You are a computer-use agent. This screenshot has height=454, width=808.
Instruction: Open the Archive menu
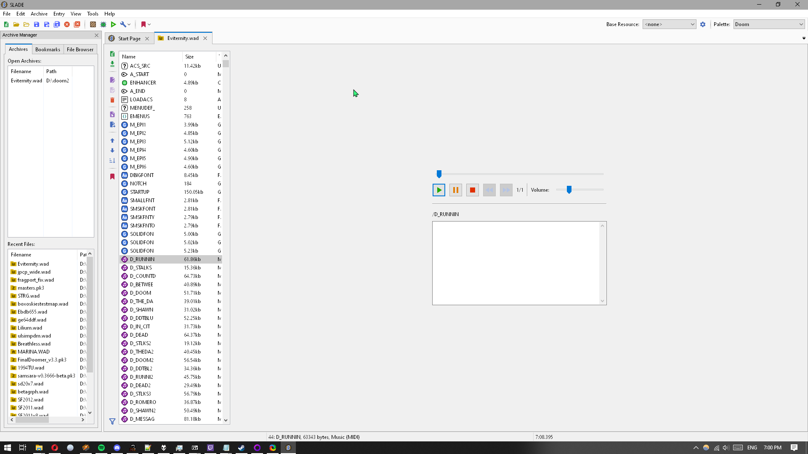(x=39, y=13)
